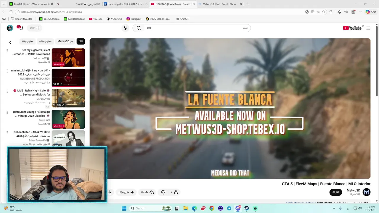Open Discord from taskbar
The width and height of the screenshot is (379, 213).
(238, 208)
